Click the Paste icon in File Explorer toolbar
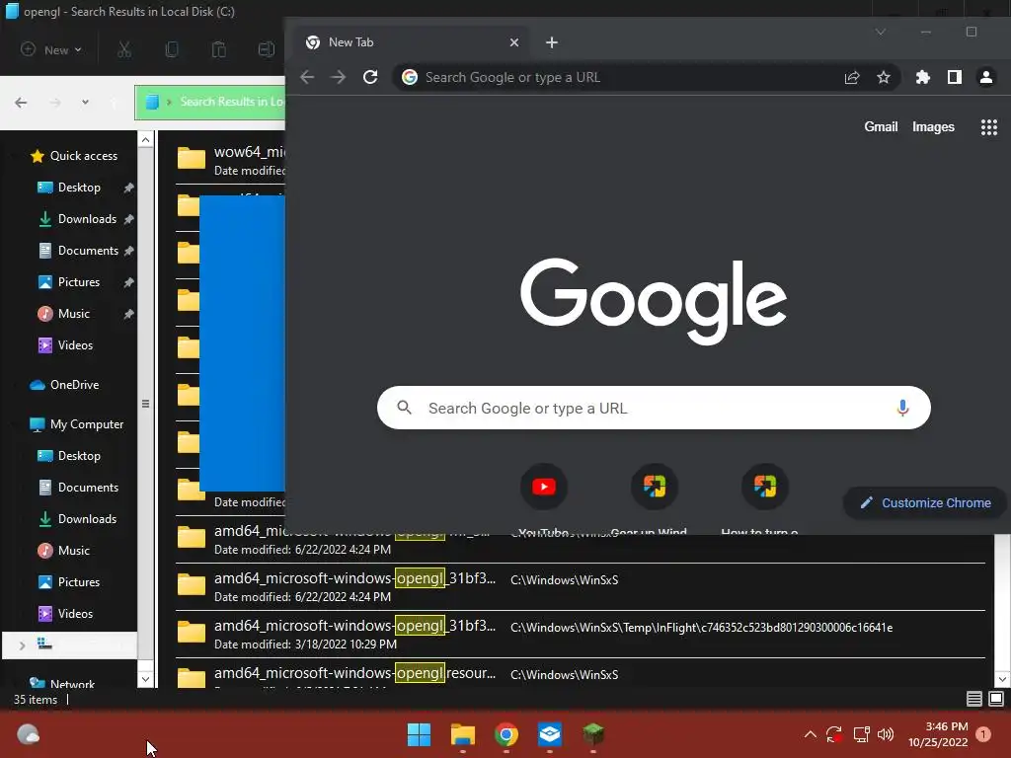Viewport: 1011px width, 758px height. tap(218, 49)
